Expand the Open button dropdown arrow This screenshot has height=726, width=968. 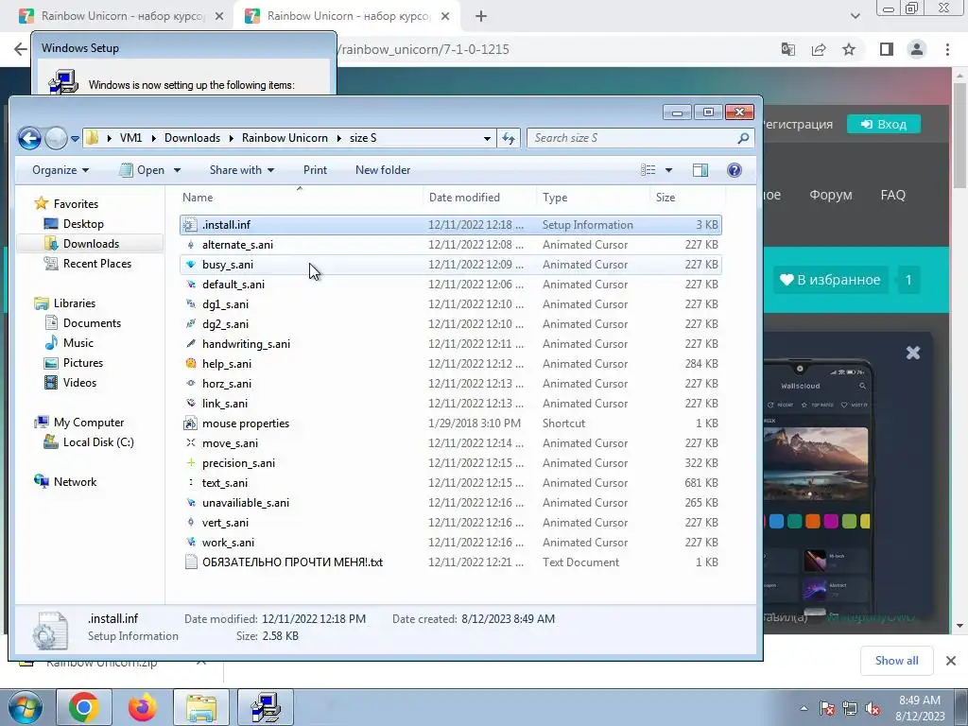point(177,170)
